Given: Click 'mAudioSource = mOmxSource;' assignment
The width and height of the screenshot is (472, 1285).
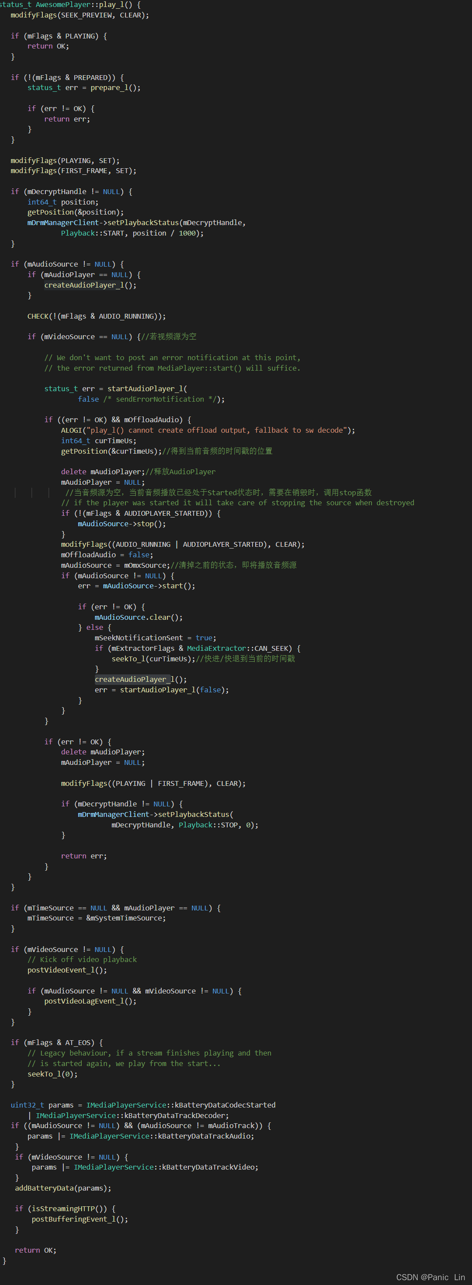Looking at the screenshot, I should [x=116, y=565].
